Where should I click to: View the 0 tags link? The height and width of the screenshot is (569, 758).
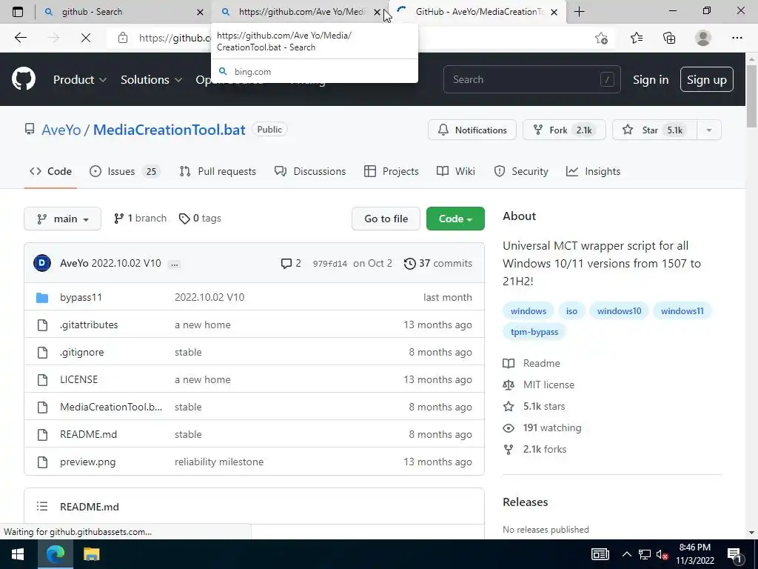tap(200, 219)
